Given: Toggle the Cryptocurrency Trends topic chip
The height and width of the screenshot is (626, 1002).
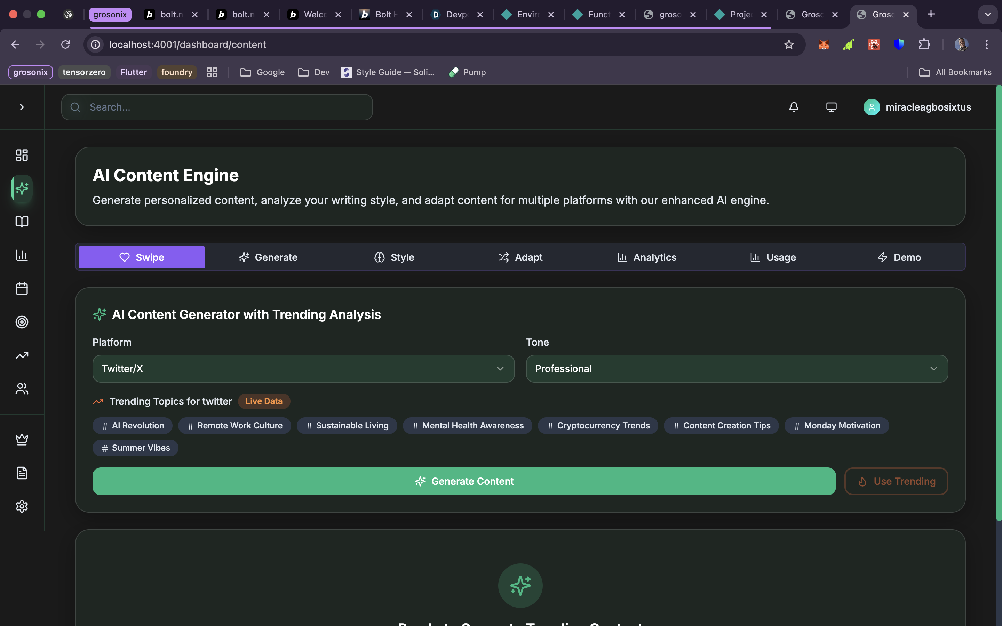Looking at the screenshot, I should click(597, 426).
